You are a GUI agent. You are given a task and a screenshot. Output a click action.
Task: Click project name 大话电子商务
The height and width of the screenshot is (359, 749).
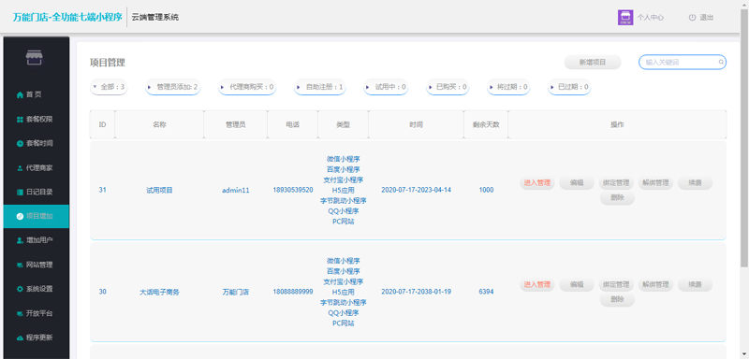click(159, 292)
